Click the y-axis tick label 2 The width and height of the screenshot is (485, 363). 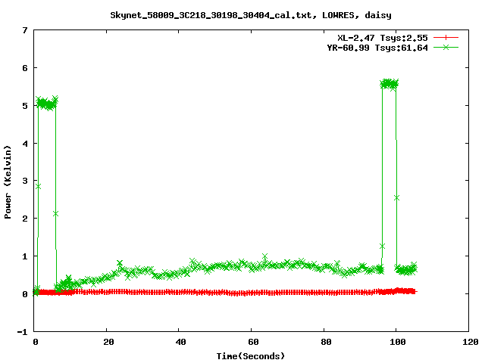click(x=25, y=219)
